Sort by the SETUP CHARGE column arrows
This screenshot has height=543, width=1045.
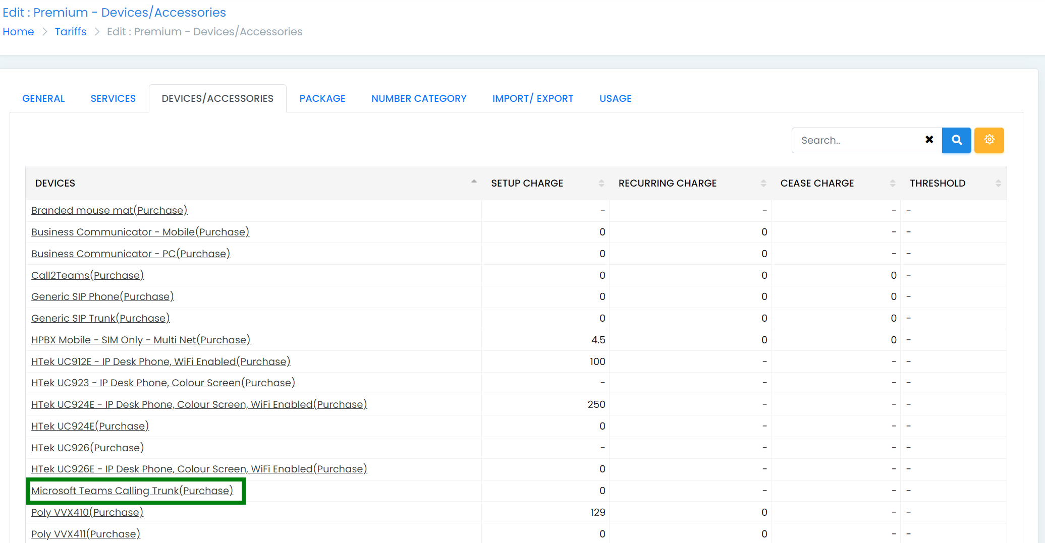coord(601,184)
